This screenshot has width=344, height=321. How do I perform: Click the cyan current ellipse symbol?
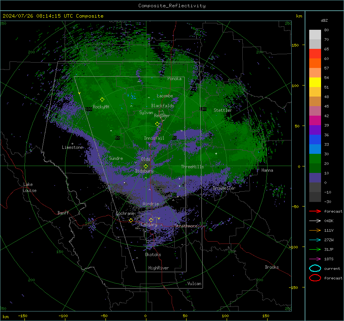click(315, 268)
